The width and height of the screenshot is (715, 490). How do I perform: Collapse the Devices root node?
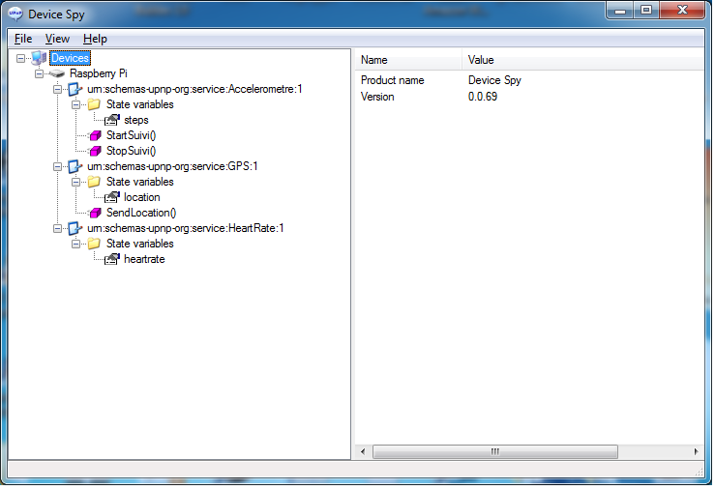21,58
